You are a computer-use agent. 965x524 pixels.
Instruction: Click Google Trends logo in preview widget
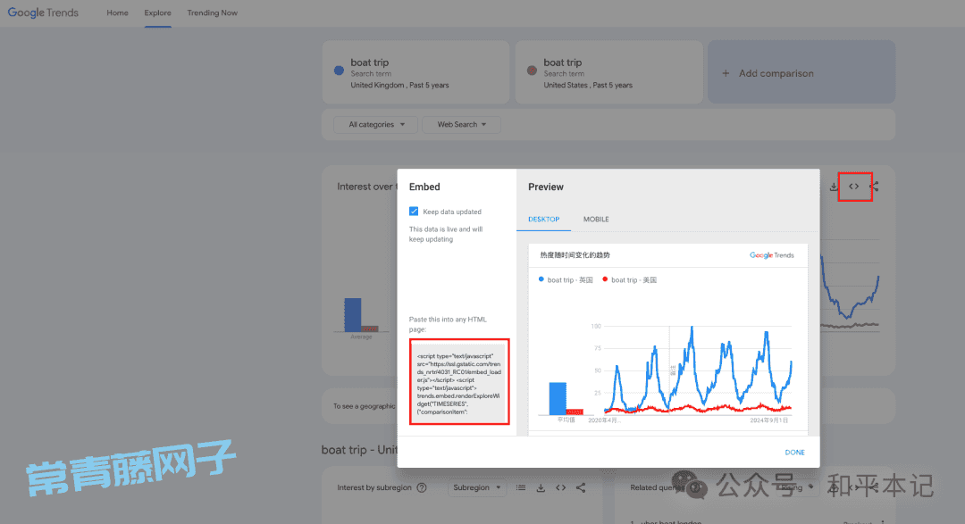point(771,255)
